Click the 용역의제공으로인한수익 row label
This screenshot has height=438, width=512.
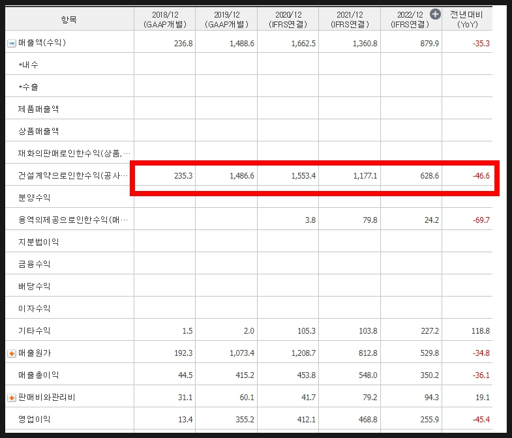(73, 220)
